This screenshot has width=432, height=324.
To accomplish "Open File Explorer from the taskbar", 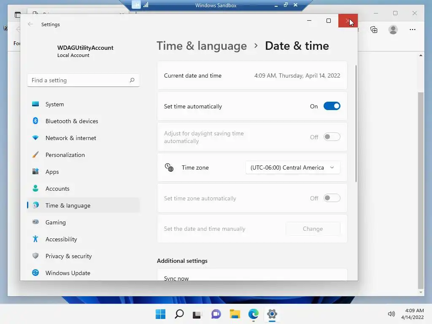I will 235,314.
